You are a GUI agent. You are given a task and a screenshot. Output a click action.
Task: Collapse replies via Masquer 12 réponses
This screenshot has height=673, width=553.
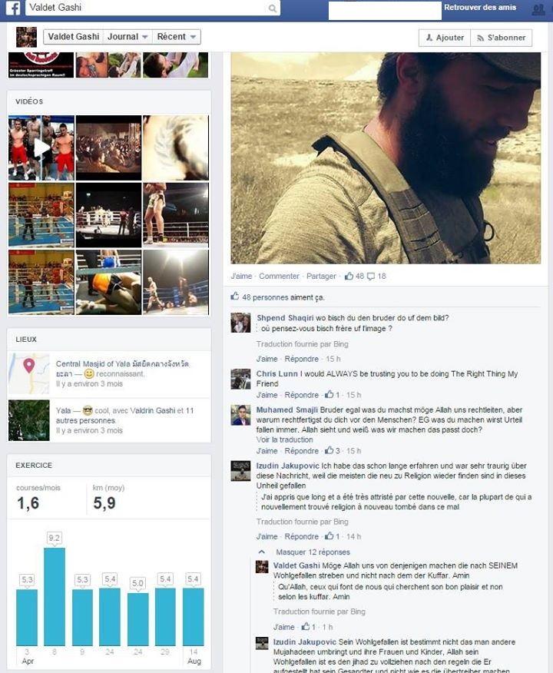[313, 552]
